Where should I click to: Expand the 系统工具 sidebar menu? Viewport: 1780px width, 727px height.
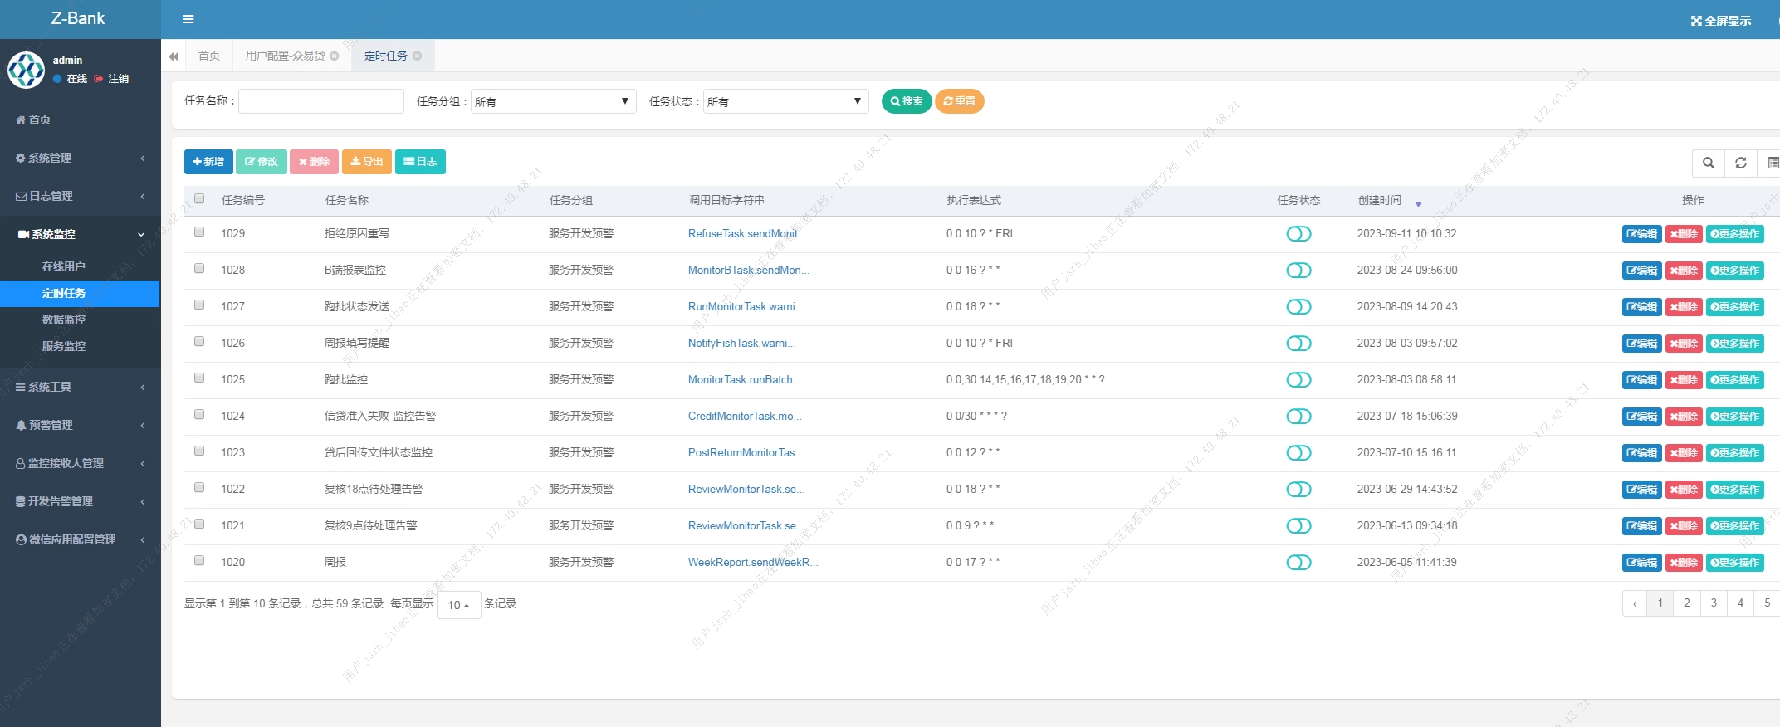pyautogui.click(x=81, y=387)
